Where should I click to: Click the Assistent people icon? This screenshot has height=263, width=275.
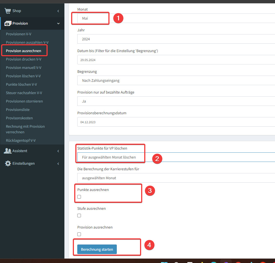point(8,151)
